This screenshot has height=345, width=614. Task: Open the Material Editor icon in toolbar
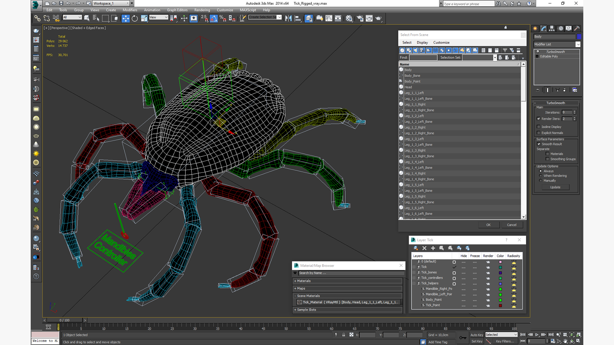pyautogui.click(x=349, y=19)
